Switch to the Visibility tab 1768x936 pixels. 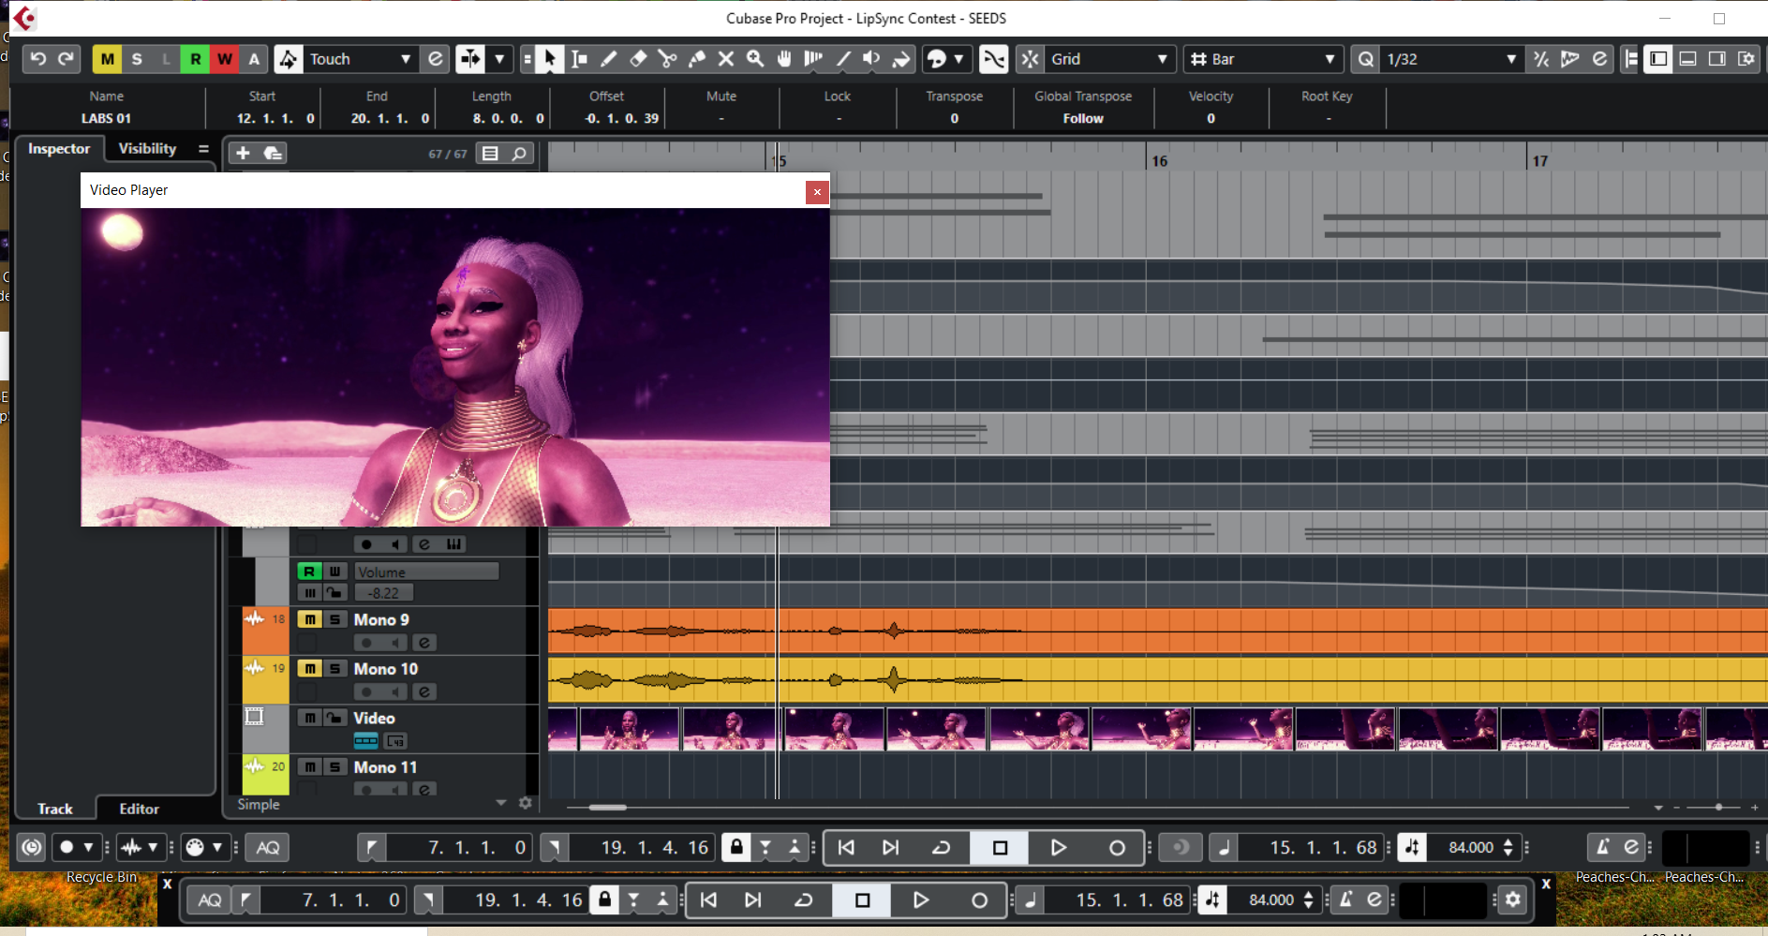coord(147,149)
